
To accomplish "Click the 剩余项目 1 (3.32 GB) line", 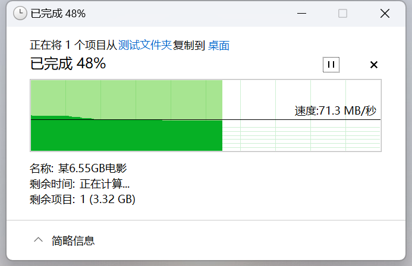I will point(82,199).
